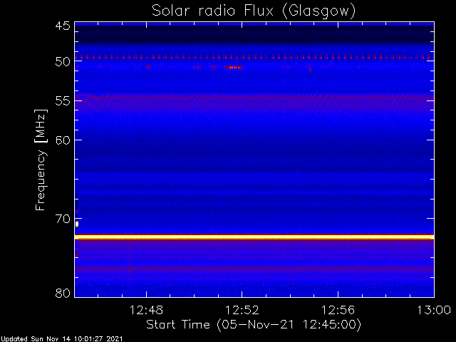Click the bright yellow spot near 70 MHz at left edge

tap(77, 224)
